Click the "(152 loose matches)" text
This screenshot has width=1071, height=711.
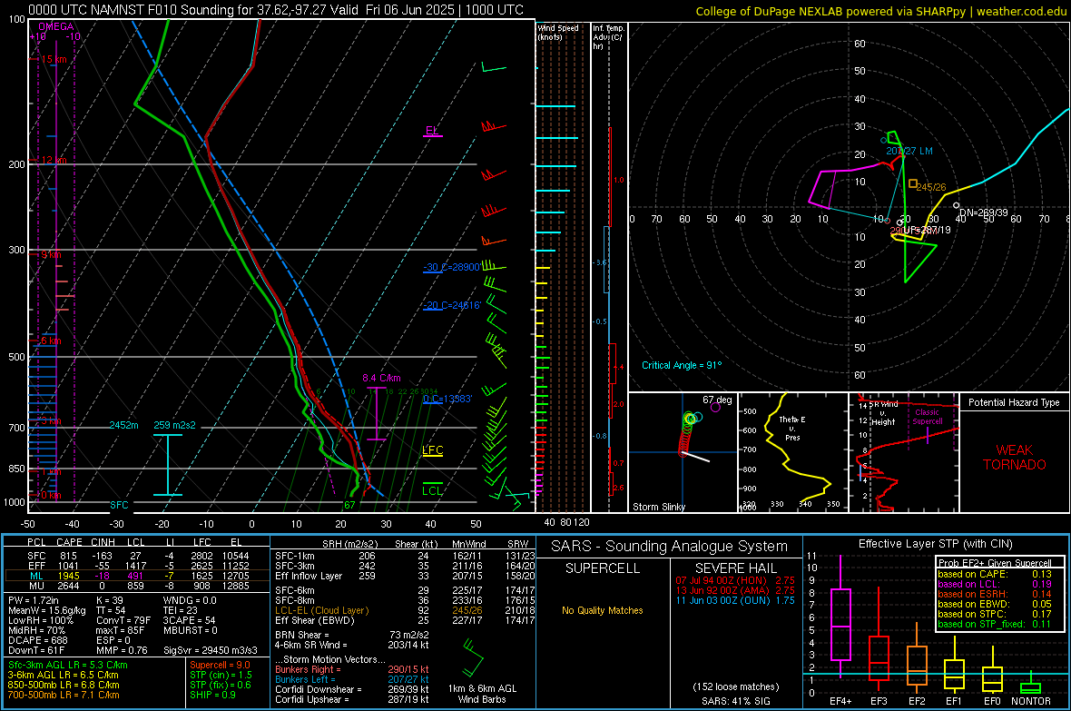[735, 687]
